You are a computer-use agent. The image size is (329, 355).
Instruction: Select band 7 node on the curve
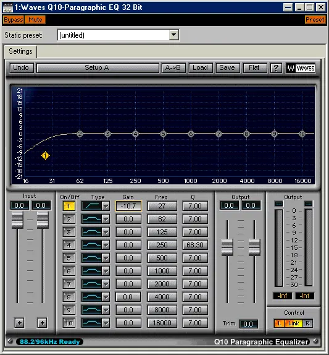tap(219, 134)
